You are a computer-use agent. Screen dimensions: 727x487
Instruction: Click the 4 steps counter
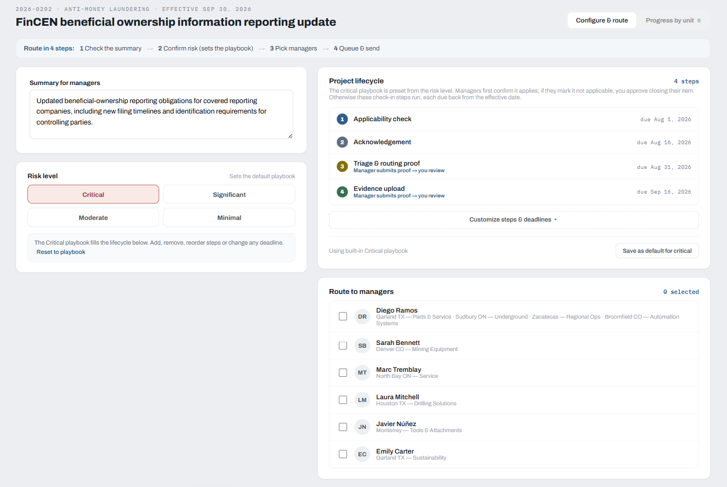(x=686, y=81)
